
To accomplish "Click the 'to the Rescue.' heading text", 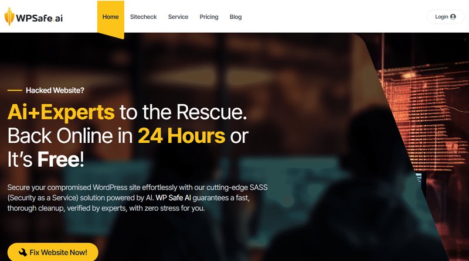I will pos(183,112).
